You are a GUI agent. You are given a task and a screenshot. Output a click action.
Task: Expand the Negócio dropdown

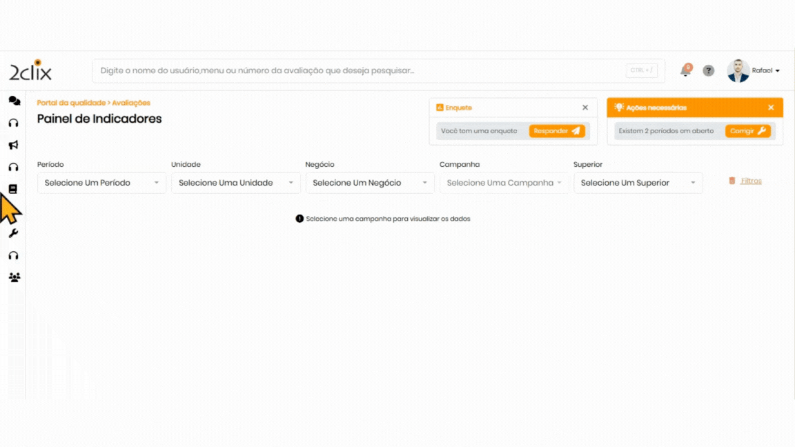coord(369,183)
